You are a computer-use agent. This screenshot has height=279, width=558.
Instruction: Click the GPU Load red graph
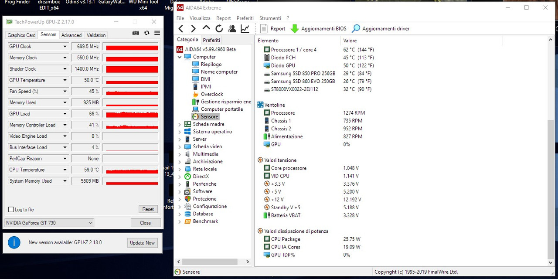click(x=132, y=114)
